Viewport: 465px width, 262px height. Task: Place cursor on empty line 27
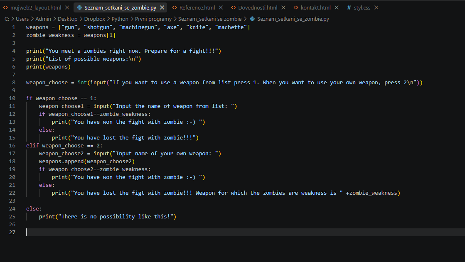246,233
